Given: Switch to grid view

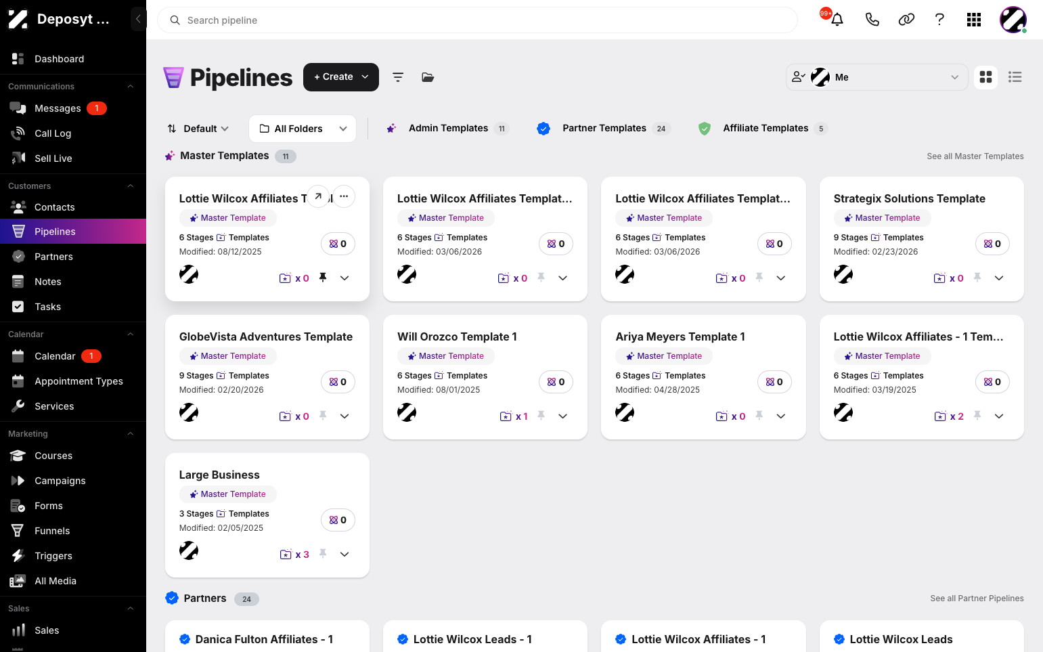Looking at the screenshot, I should pyautogui.click(x=986, y=77).
